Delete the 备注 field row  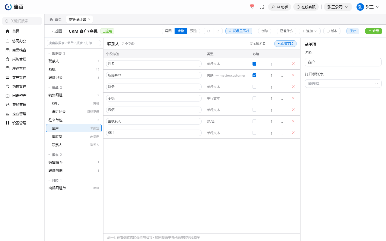click(293, 133)
